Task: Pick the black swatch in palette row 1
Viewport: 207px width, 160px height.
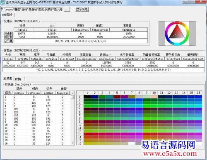Action: 87,96
